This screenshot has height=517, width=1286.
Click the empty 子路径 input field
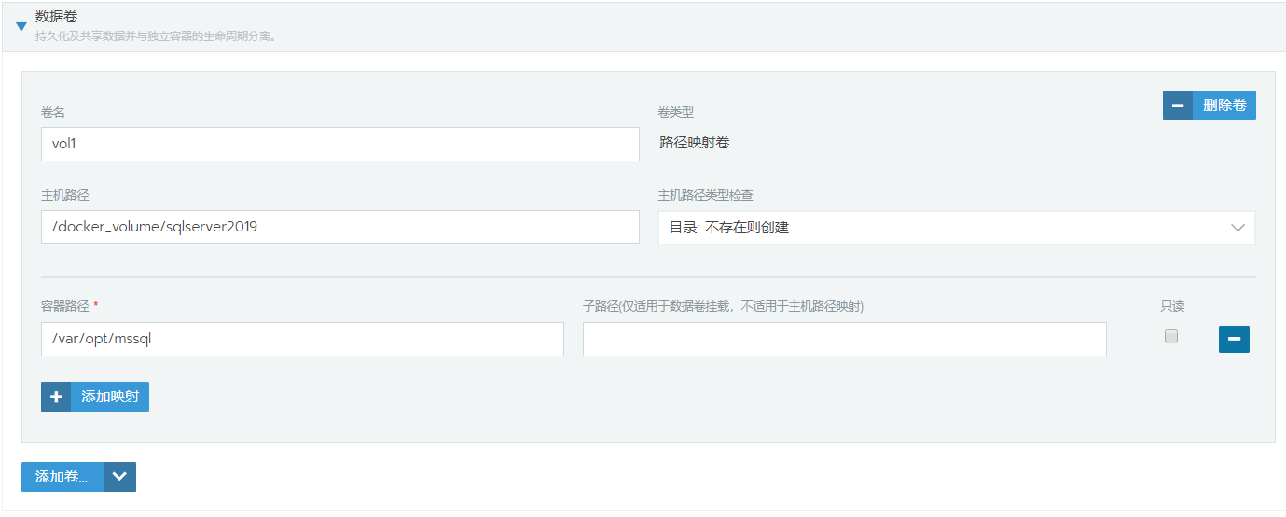(x=844, y=339)
